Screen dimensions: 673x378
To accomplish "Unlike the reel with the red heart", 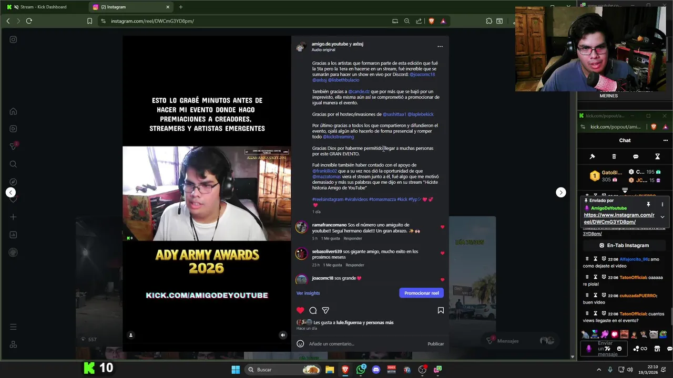I will (x=300, y=310).
